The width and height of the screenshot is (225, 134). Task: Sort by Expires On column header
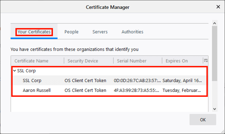point(183,61)
